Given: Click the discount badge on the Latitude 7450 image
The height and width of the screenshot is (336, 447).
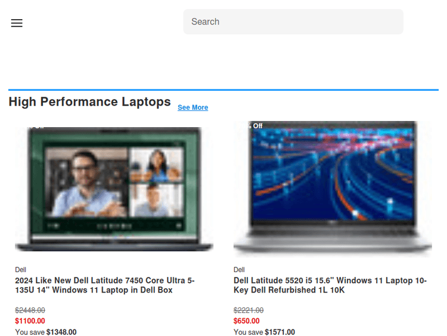Looking at the screenshot, I should tap(33, 126).
